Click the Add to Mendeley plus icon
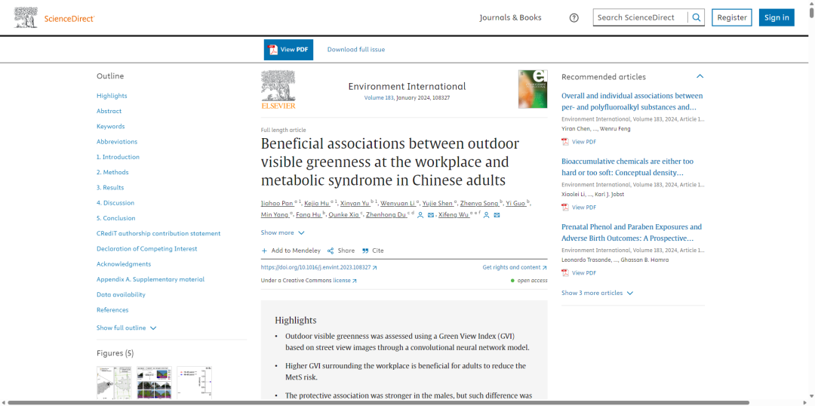815x406 pixels. [x=264, y=251]
